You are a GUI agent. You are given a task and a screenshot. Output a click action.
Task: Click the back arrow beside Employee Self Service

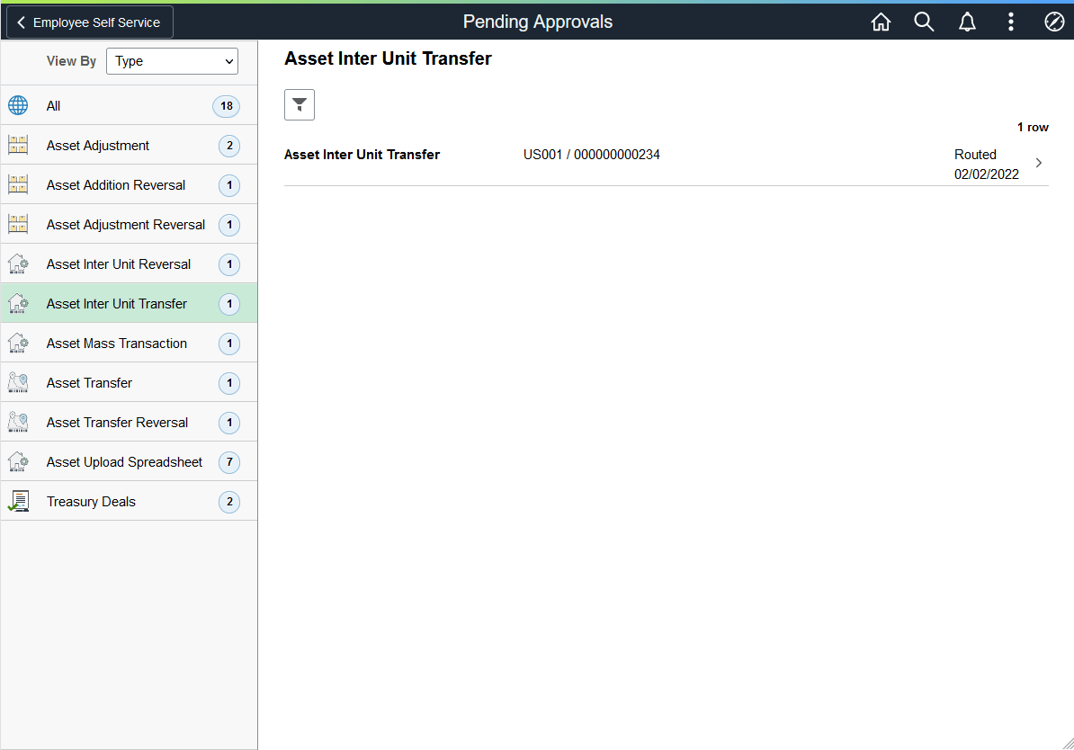20,21
